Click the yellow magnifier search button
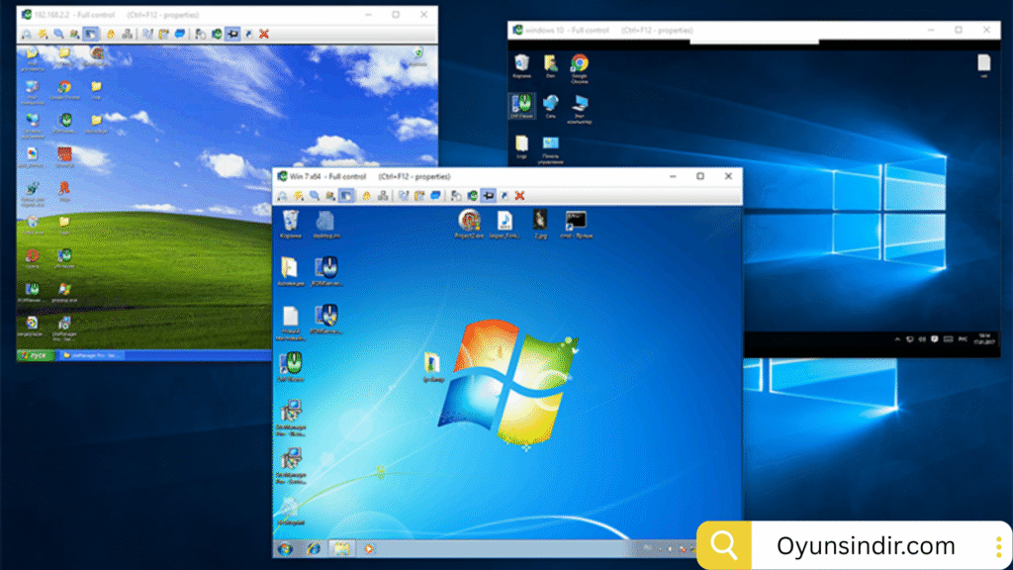The image size is (1013, 570). coord(724,545)
